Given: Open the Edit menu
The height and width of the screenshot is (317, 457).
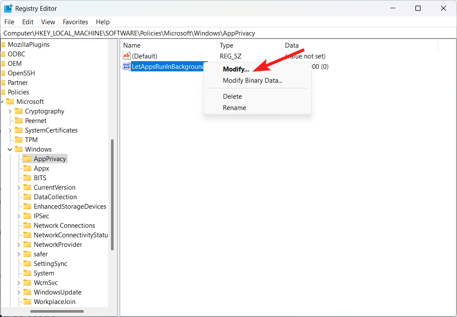Looking at the screenshot, I should click(28, 22).
